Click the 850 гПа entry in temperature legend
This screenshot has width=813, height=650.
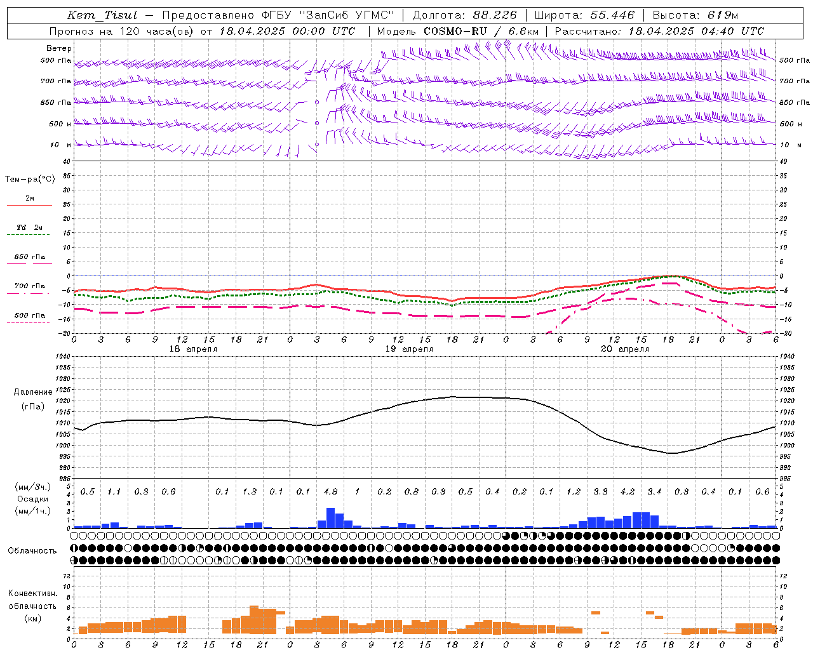click(x=30, y=257)
